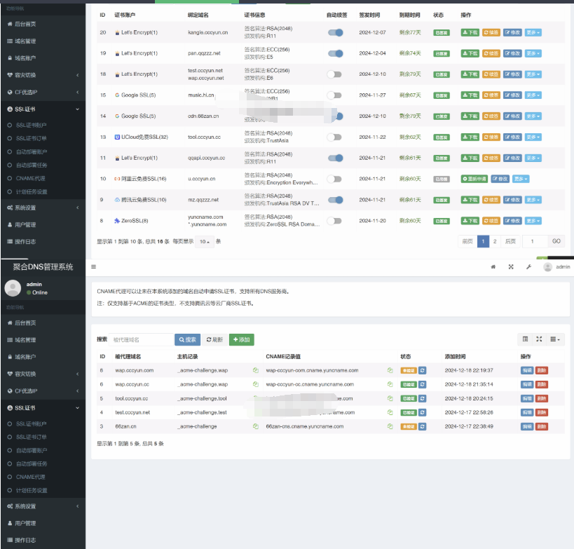Screen dimensions: 574x549
Task: Open the wrench tools icon in navbar
Action: 528,266
